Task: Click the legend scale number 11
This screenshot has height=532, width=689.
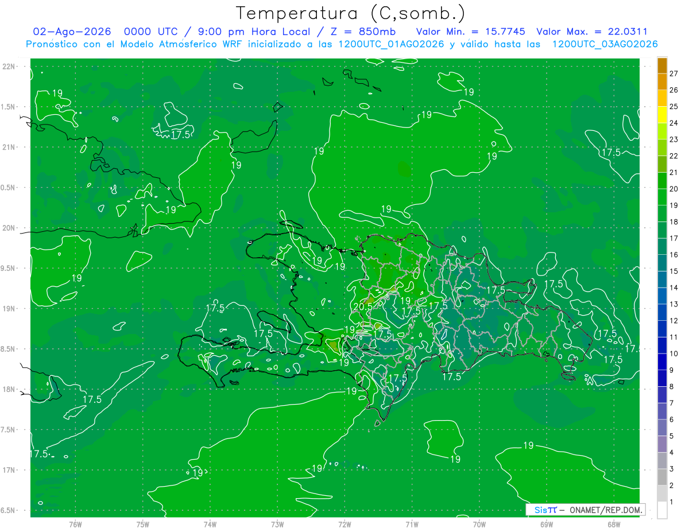Action: 673,337
